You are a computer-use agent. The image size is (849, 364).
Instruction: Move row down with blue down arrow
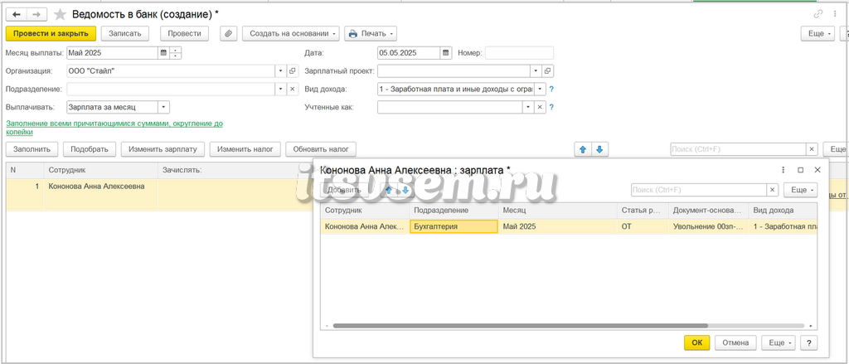pos(599,149)
